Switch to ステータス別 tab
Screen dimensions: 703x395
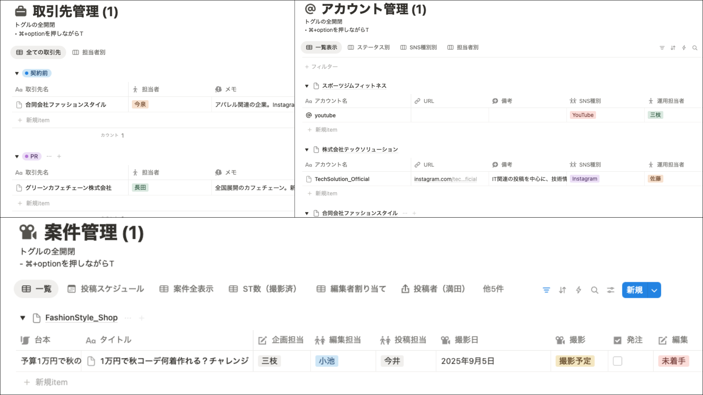369,47
